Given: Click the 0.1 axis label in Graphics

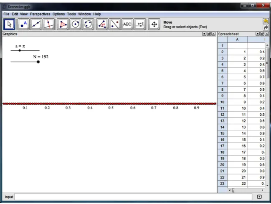Looking at the screenshot, I should 25,108.
